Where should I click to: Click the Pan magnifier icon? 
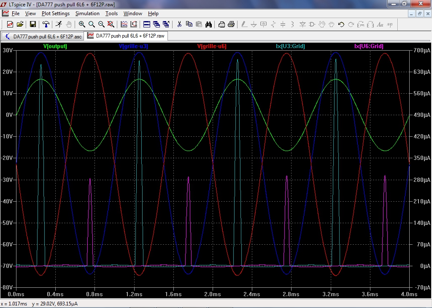click(92, 24)
